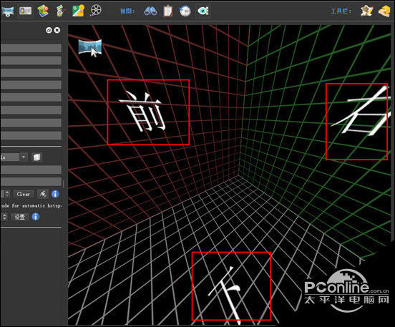
Task: Click the star toolbar icon
Action: (x=366, y=11)
